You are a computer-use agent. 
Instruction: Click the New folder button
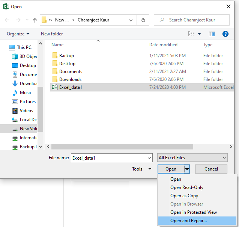pos(52,34)
